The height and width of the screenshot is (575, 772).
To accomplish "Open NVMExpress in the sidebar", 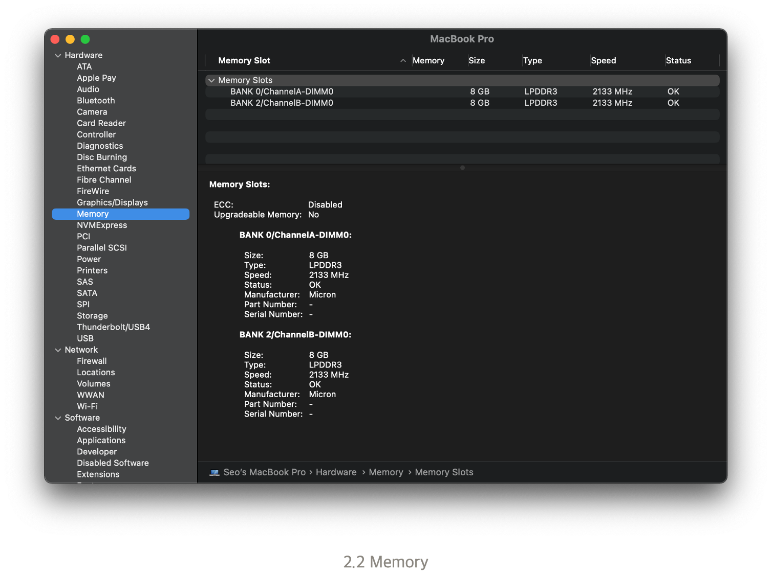I will pos(102,225).
